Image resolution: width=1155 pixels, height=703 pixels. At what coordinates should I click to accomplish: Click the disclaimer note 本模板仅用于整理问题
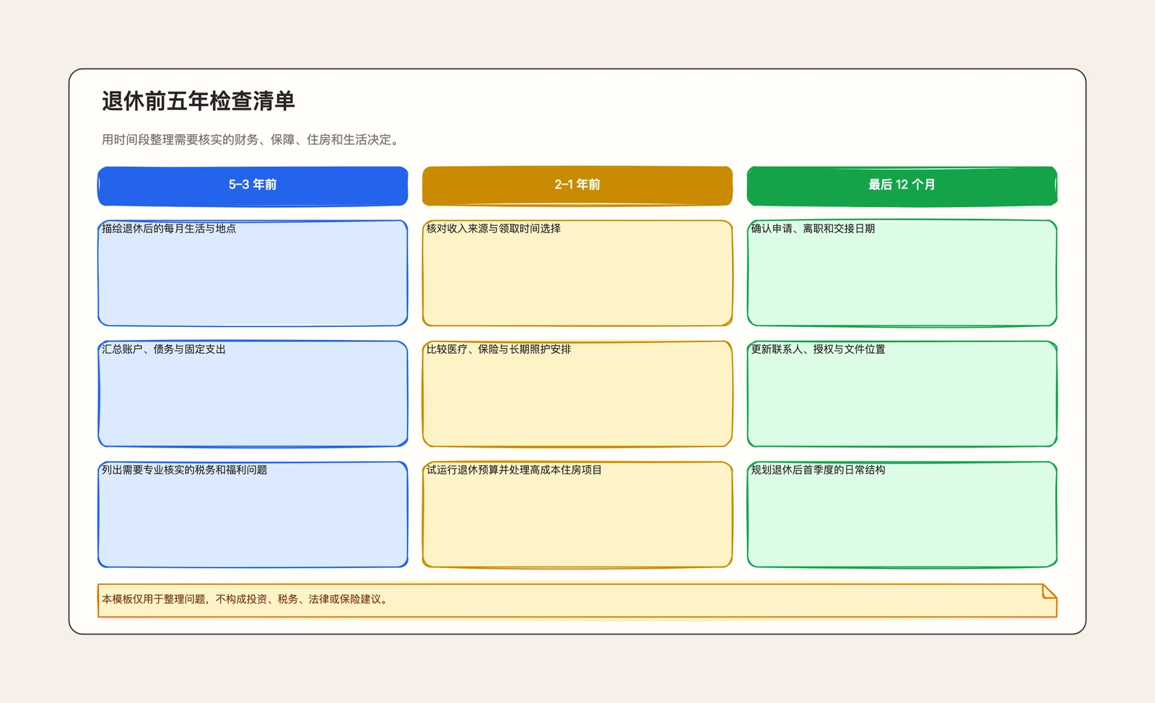577,601
